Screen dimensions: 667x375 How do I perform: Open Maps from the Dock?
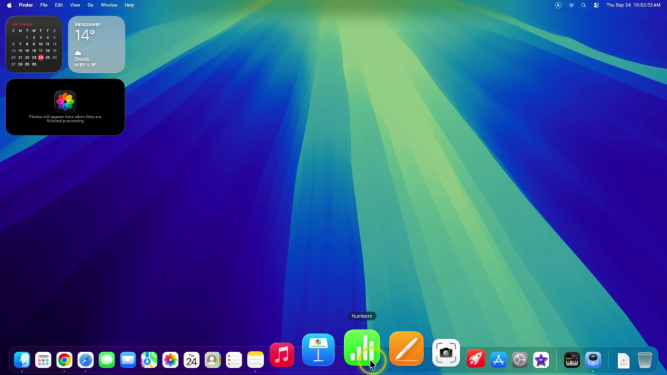(x=149, y=360)
